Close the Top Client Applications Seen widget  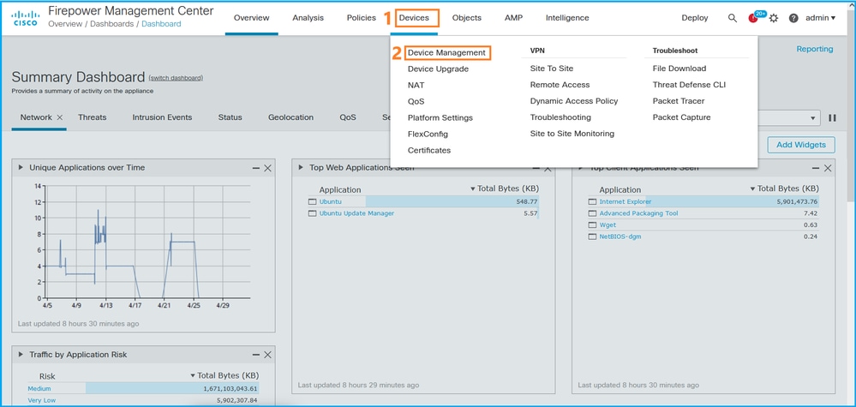828,169
